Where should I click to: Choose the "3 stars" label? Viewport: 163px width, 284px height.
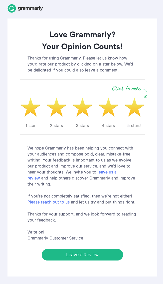click(x=82, y=125)
